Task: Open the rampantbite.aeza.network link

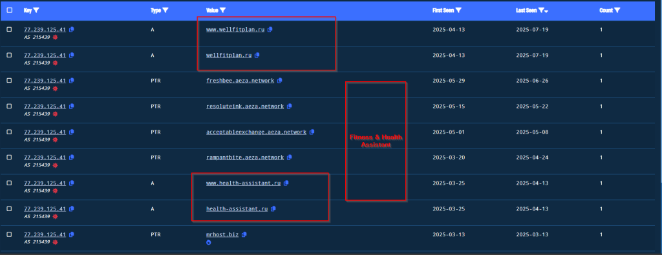Action: coord(245,158)
